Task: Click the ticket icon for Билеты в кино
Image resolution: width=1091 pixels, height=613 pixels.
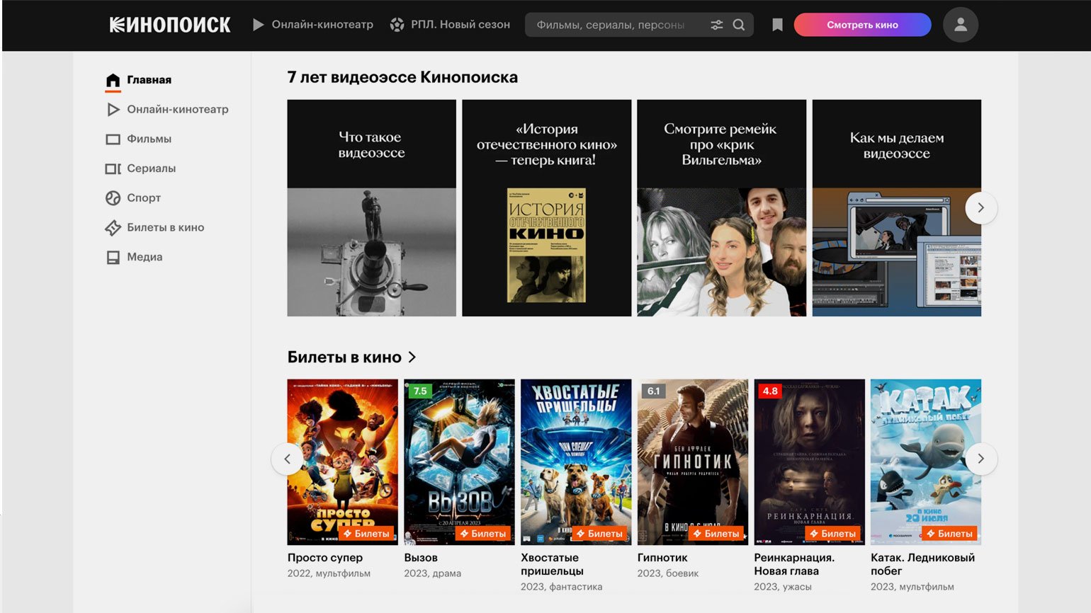Action: 113,228
